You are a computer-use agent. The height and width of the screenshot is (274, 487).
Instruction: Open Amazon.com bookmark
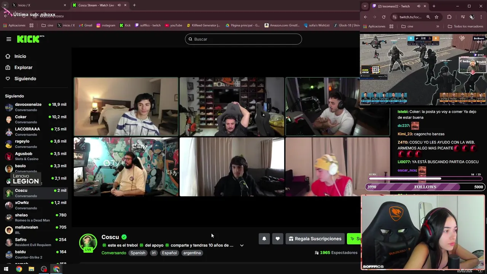(x=282, y=25)
